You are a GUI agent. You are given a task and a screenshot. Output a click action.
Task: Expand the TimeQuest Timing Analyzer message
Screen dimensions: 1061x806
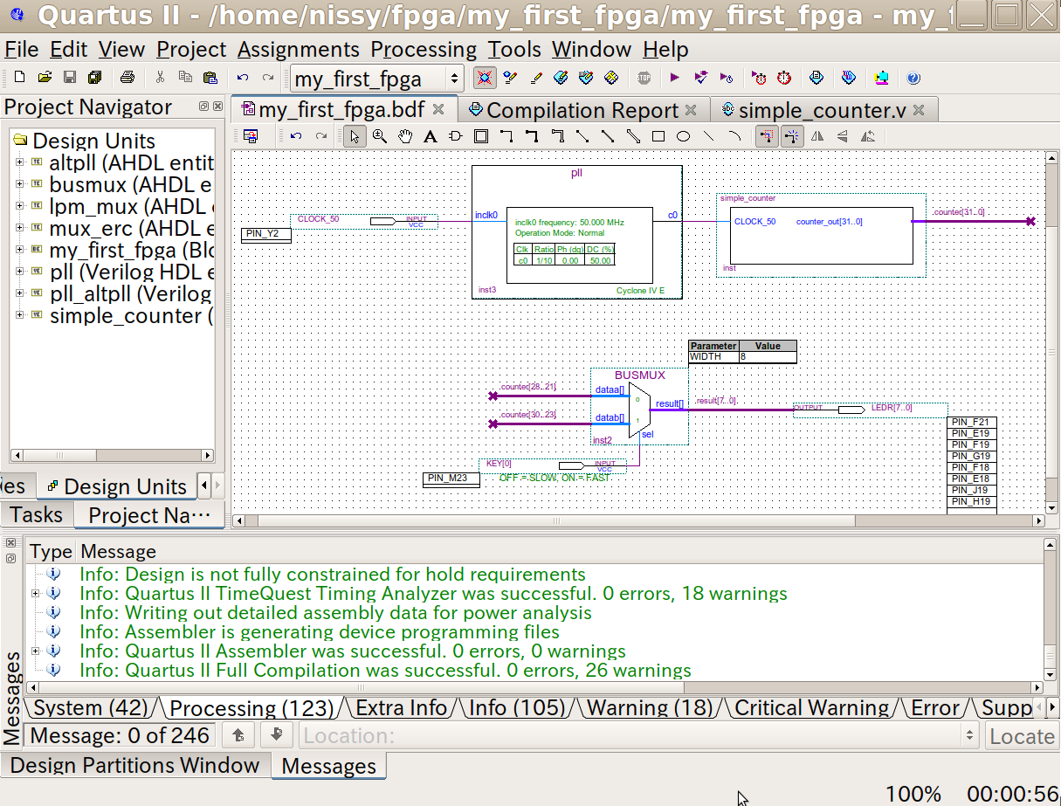click(36, 594)
